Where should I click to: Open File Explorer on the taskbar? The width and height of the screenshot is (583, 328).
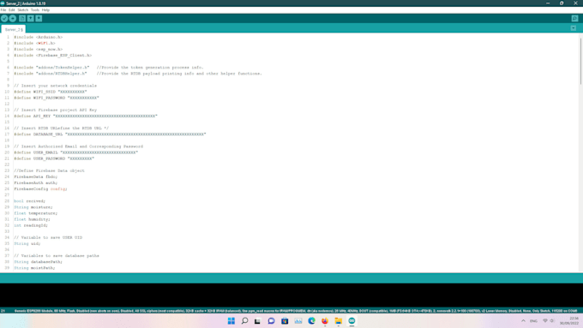click(339, 321)
